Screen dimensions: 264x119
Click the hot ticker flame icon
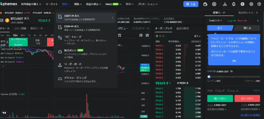pos(1,13)
